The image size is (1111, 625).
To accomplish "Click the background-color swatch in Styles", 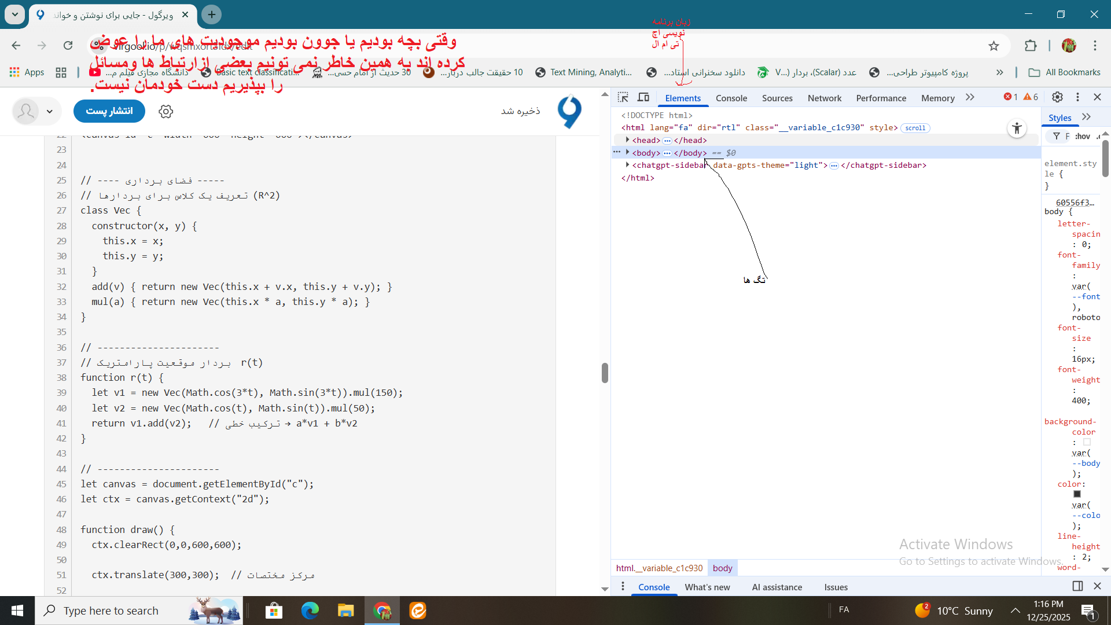I will 1087,442.
